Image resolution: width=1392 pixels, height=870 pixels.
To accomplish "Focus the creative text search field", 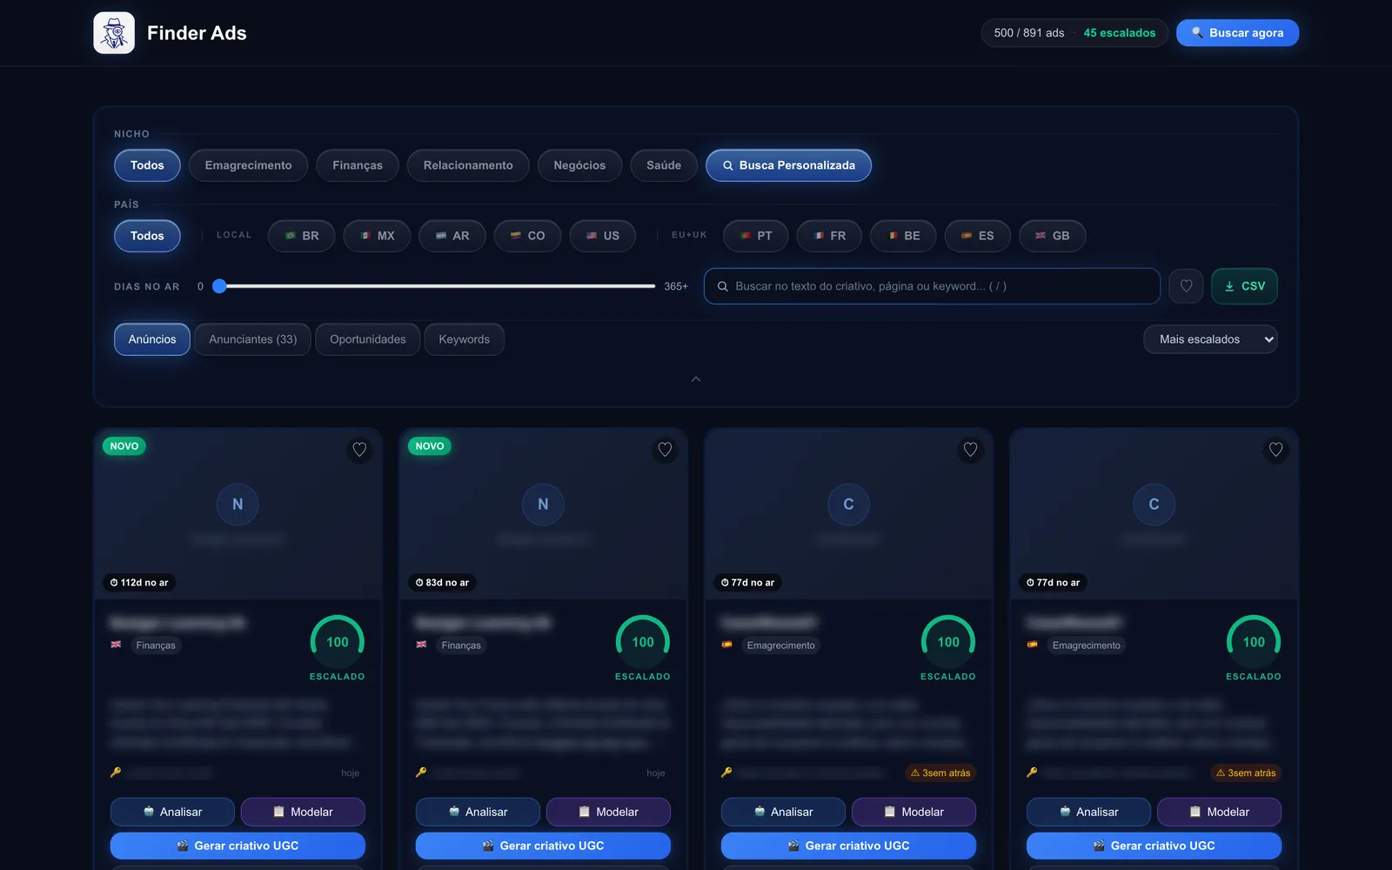I will [x=932, y=286].
